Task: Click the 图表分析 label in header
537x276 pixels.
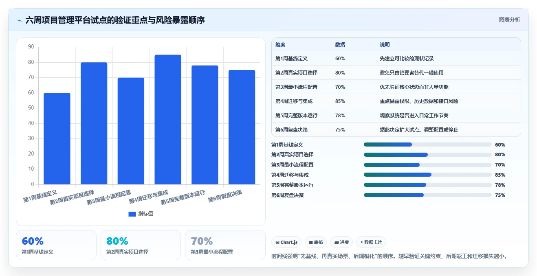Action: 509,20
